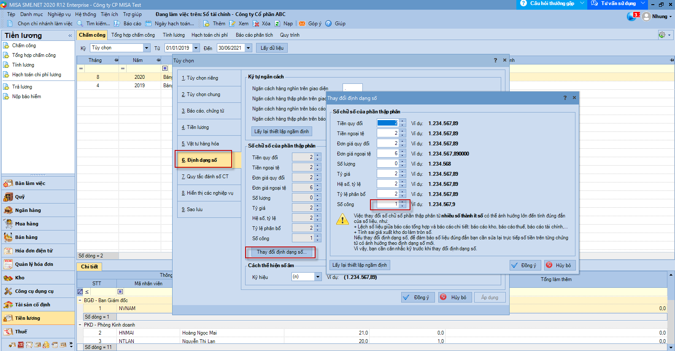This screenshot has width=675, height=351.
Task: Click Đồng ý in Thay đổi định dạng số dialog
Action: [x=525, y=265]
